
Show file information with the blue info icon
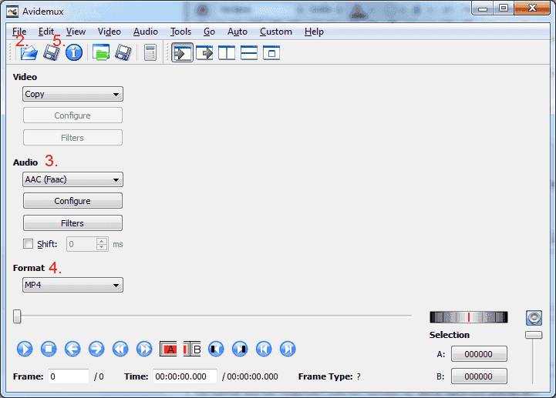tap(74, 53)
